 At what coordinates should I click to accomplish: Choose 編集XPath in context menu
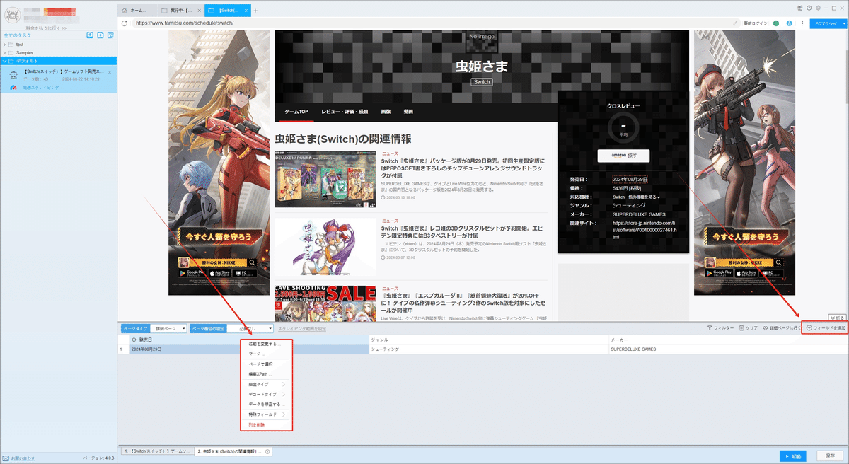(x=265, y=374)
